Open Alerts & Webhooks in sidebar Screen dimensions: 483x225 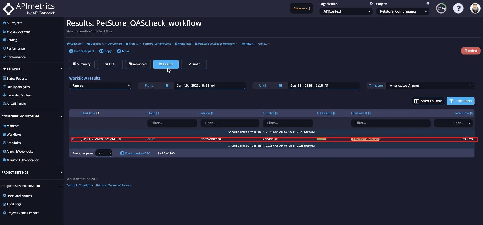click(x=18, y=151)
